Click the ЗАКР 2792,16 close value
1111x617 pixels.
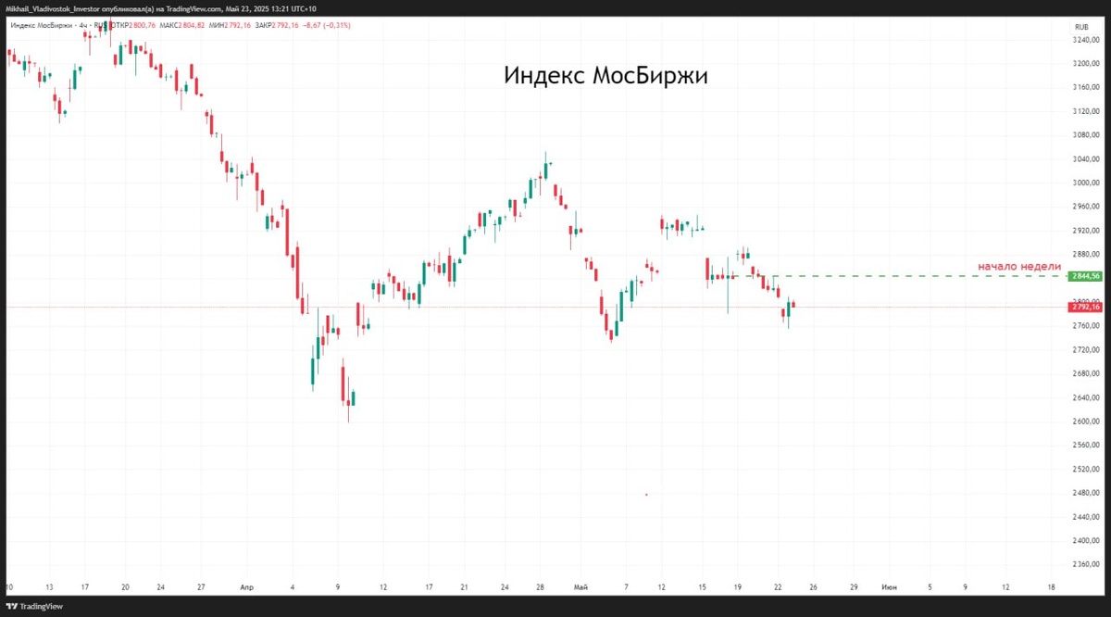coord(276,25)
